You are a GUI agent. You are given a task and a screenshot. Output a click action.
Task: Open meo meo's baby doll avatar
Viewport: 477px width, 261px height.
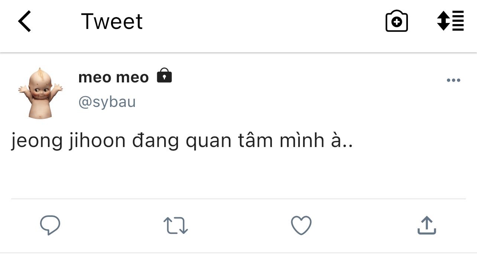[x=40, y=93]
